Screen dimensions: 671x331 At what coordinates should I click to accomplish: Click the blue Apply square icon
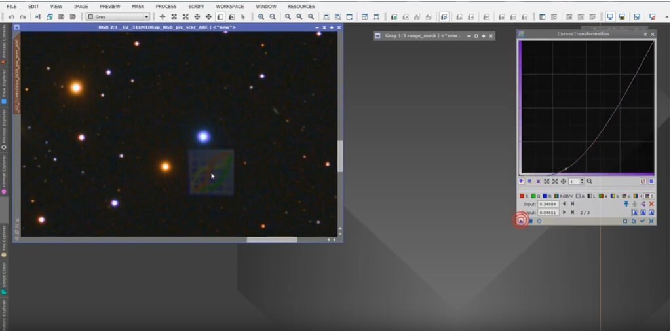[x=531, y=221]
